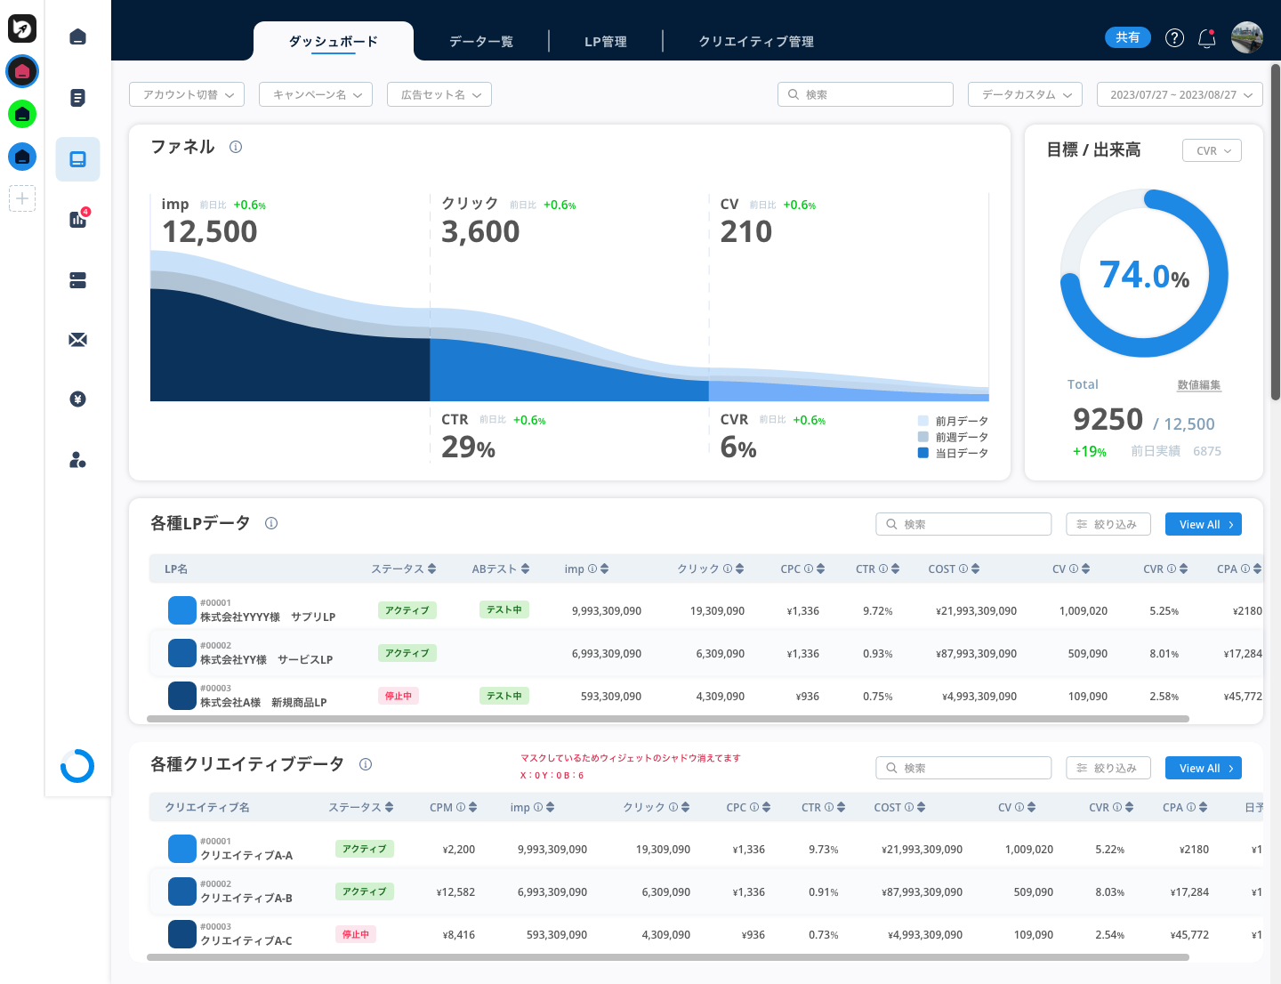Click the chart icon with red badge
This screenshot has height=984, width=1281.
[x=78, y=220]
